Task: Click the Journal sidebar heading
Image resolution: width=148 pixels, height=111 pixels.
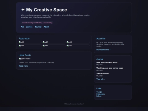Action: [x=100, y=59]
